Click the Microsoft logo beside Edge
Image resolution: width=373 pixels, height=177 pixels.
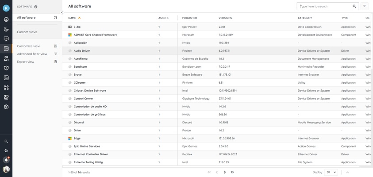point(70,138)
